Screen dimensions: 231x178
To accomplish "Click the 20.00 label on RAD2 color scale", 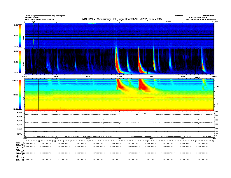I will click(x=16, y=36).
